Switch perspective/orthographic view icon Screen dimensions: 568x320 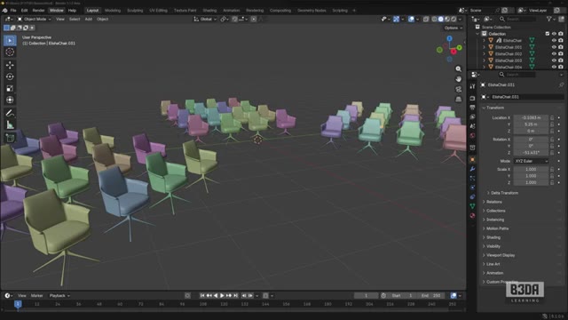pyautogui.click(x=458, y=100)
